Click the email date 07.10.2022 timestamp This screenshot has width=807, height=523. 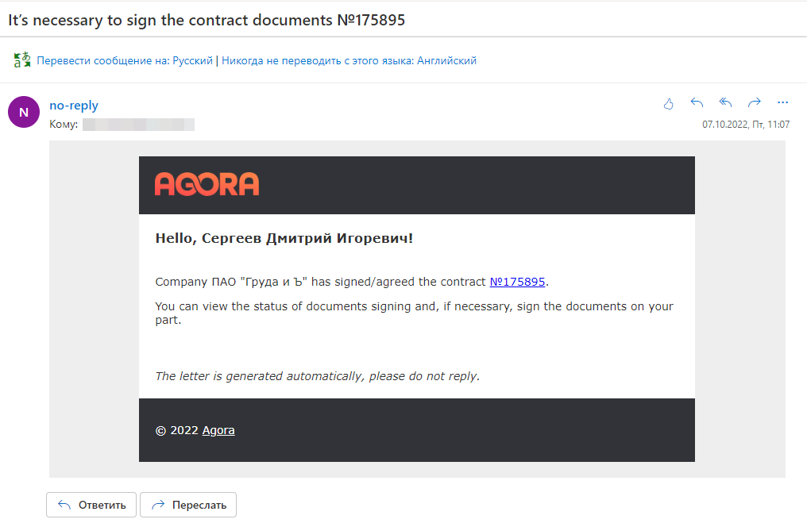point(746,125)
